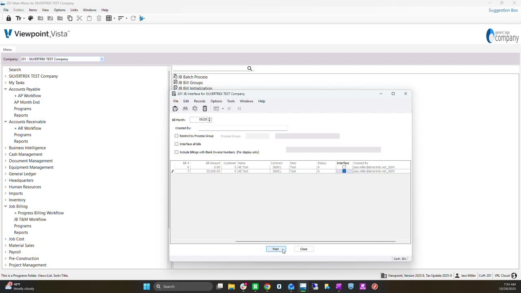Click the new folder icon in main toolbar
This screenshot has height=293, width=521.
pyautogui.click(x=40, y=18)
